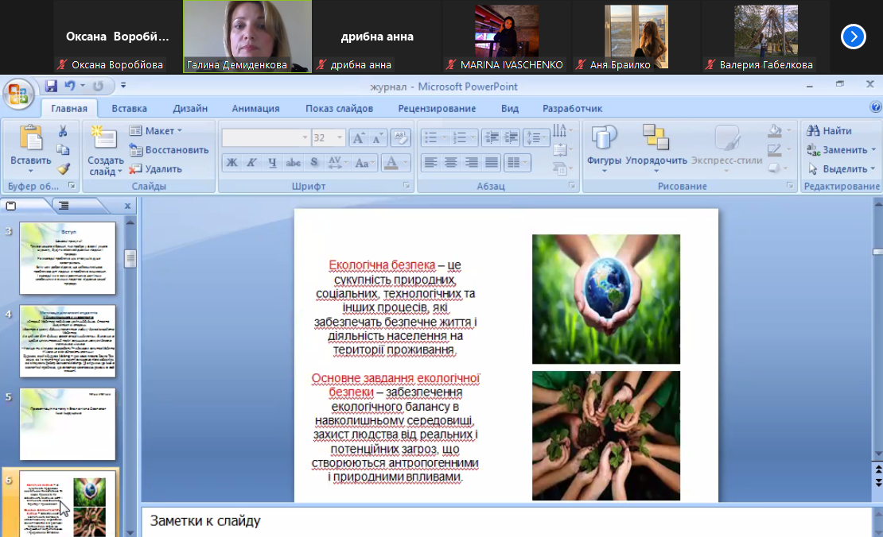
Task: Click the Office button logo
Action: [18, 95]
